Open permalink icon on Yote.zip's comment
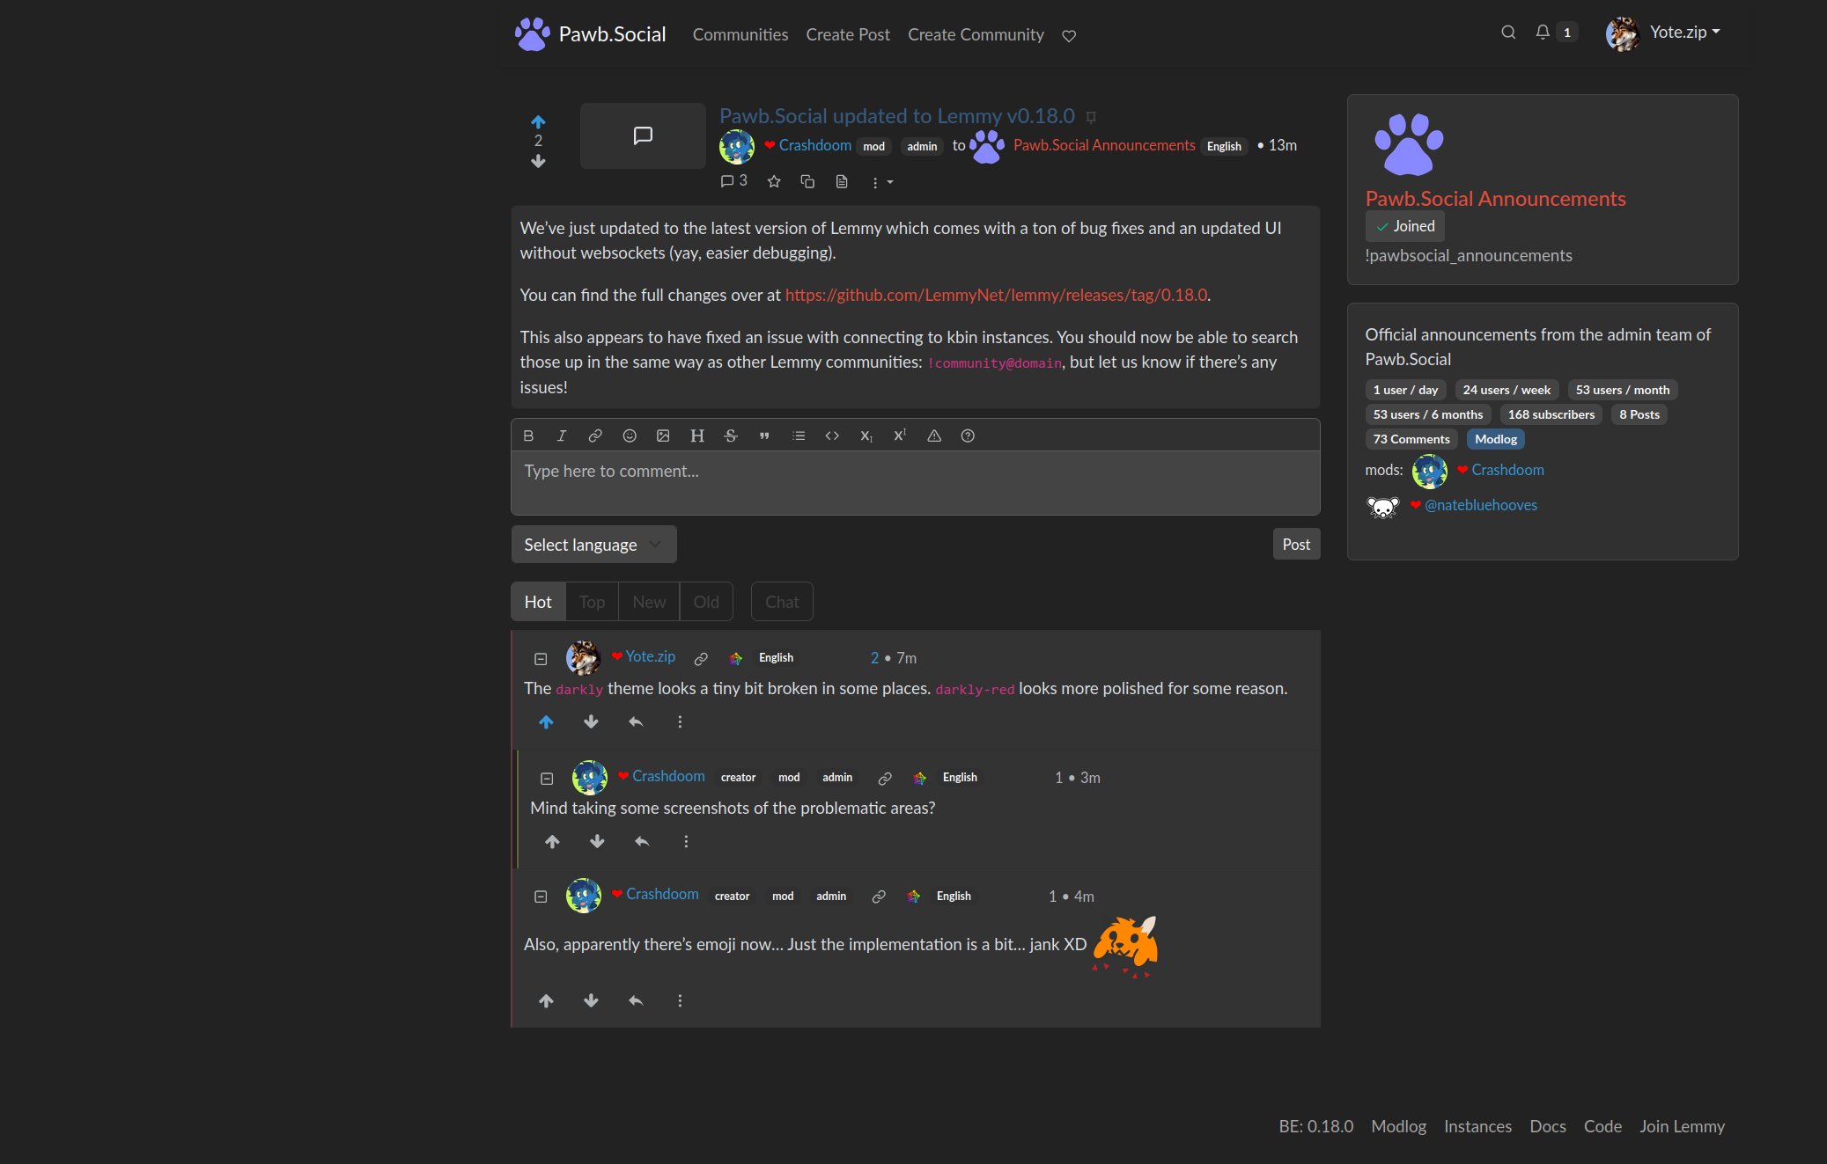 click(x=701, y=658)
